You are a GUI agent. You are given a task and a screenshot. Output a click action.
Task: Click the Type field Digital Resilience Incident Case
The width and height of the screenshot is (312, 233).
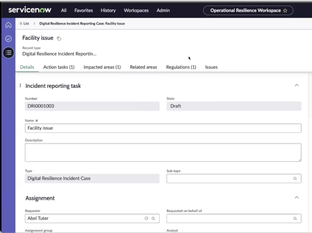click(92, 178)
